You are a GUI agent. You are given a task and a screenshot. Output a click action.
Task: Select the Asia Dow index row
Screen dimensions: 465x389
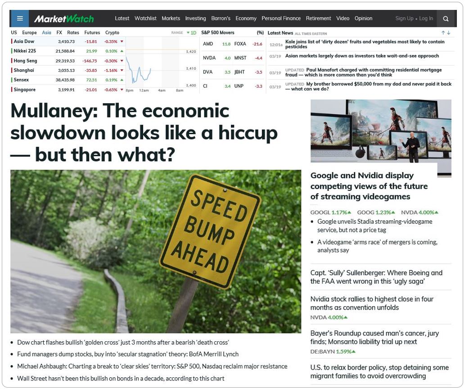(68, 41)
